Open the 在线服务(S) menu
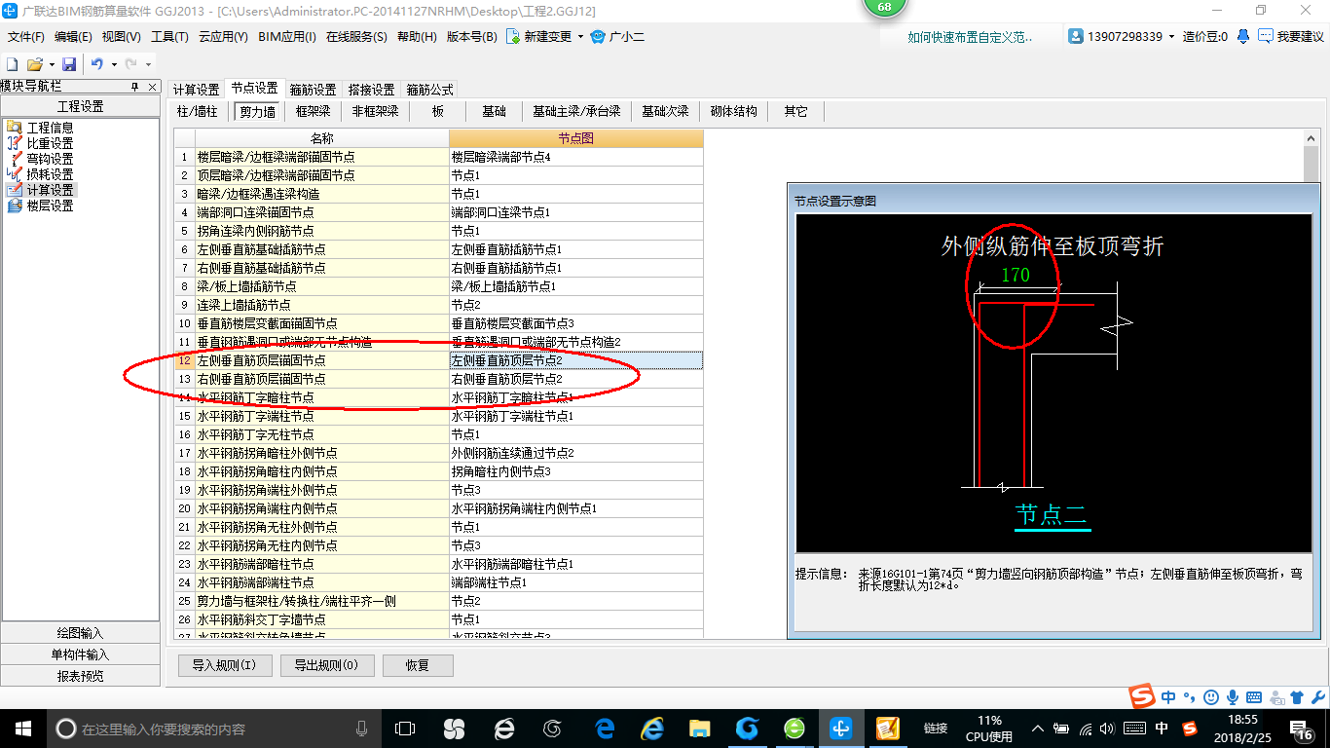Screen dimensions: 1330x748 (357, 37)
